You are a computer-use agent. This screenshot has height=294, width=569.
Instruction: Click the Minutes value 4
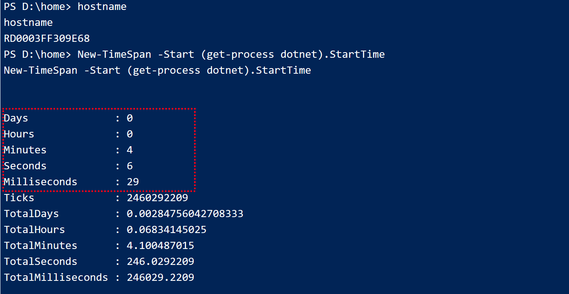coord(130,150)
